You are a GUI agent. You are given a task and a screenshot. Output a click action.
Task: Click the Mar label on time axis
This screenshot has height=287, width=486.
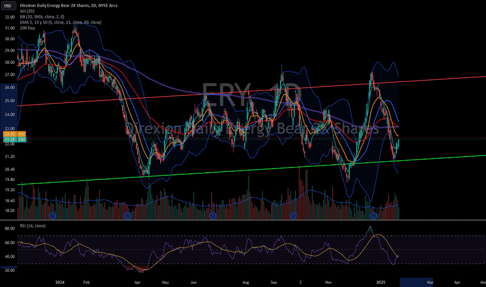coord(430,282)
